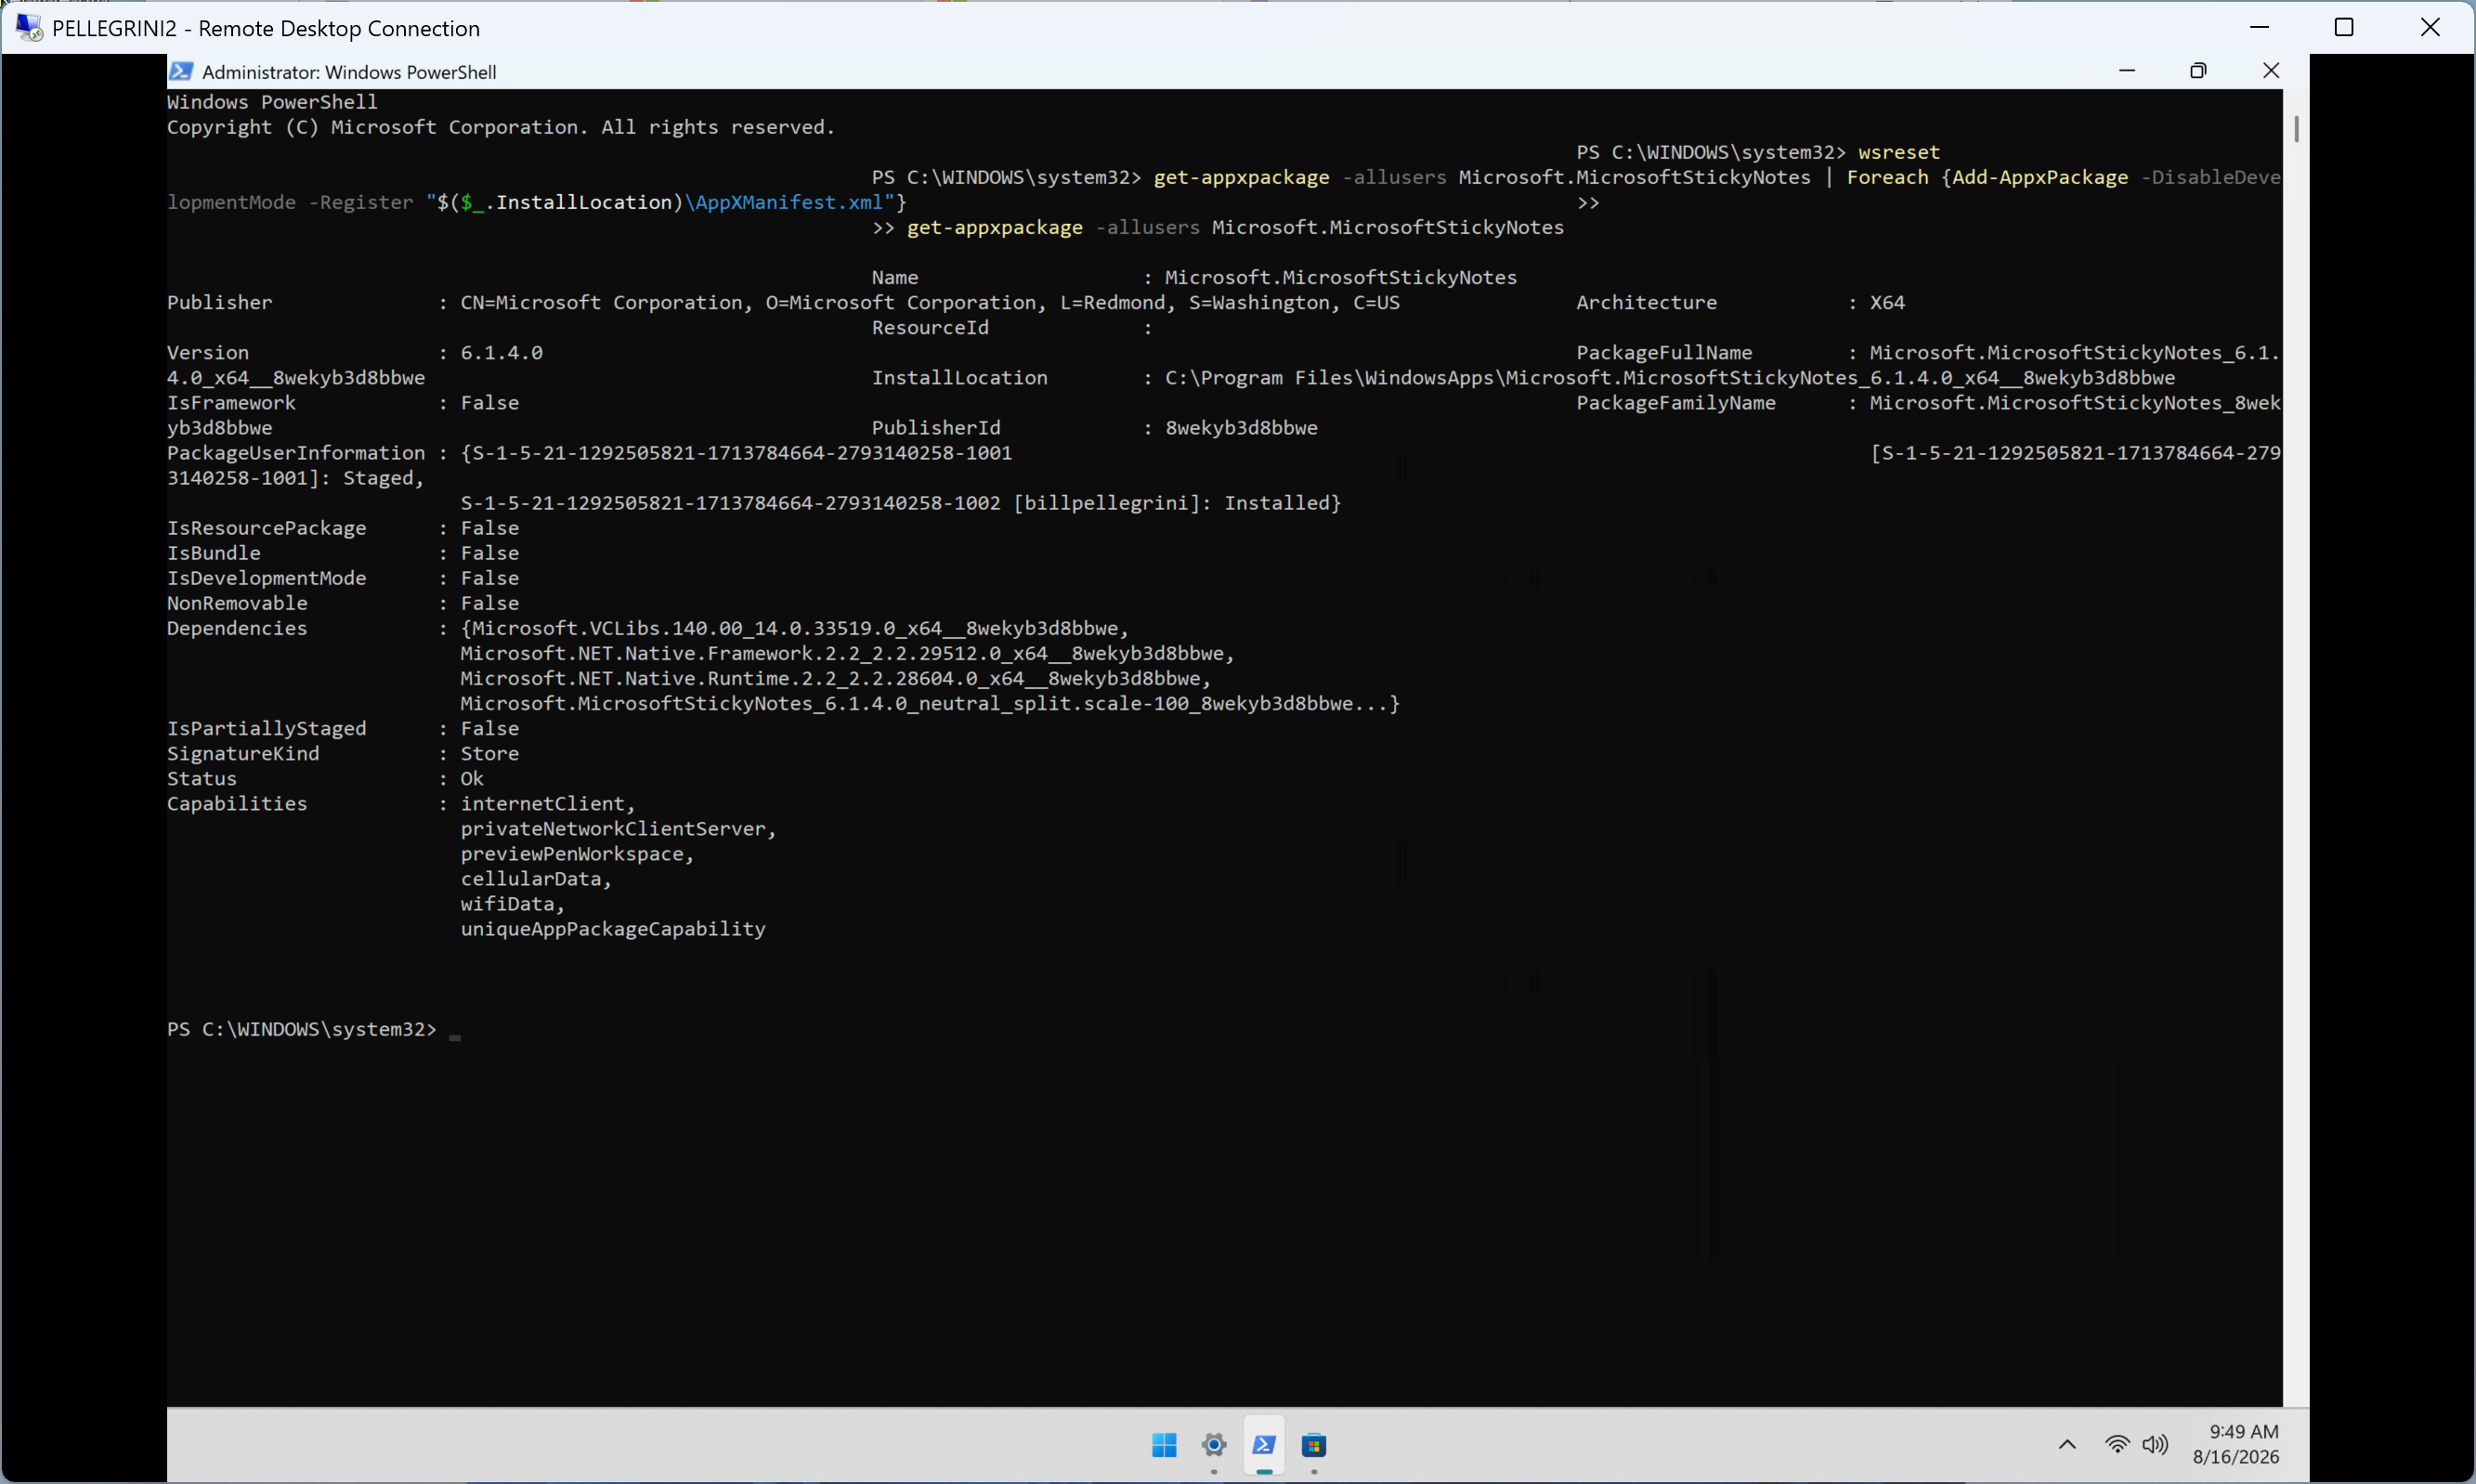Click the PowerShell window title icon
This screenshot has height=1484, width=2476.
pyautogui.click(x=181, y=71)
